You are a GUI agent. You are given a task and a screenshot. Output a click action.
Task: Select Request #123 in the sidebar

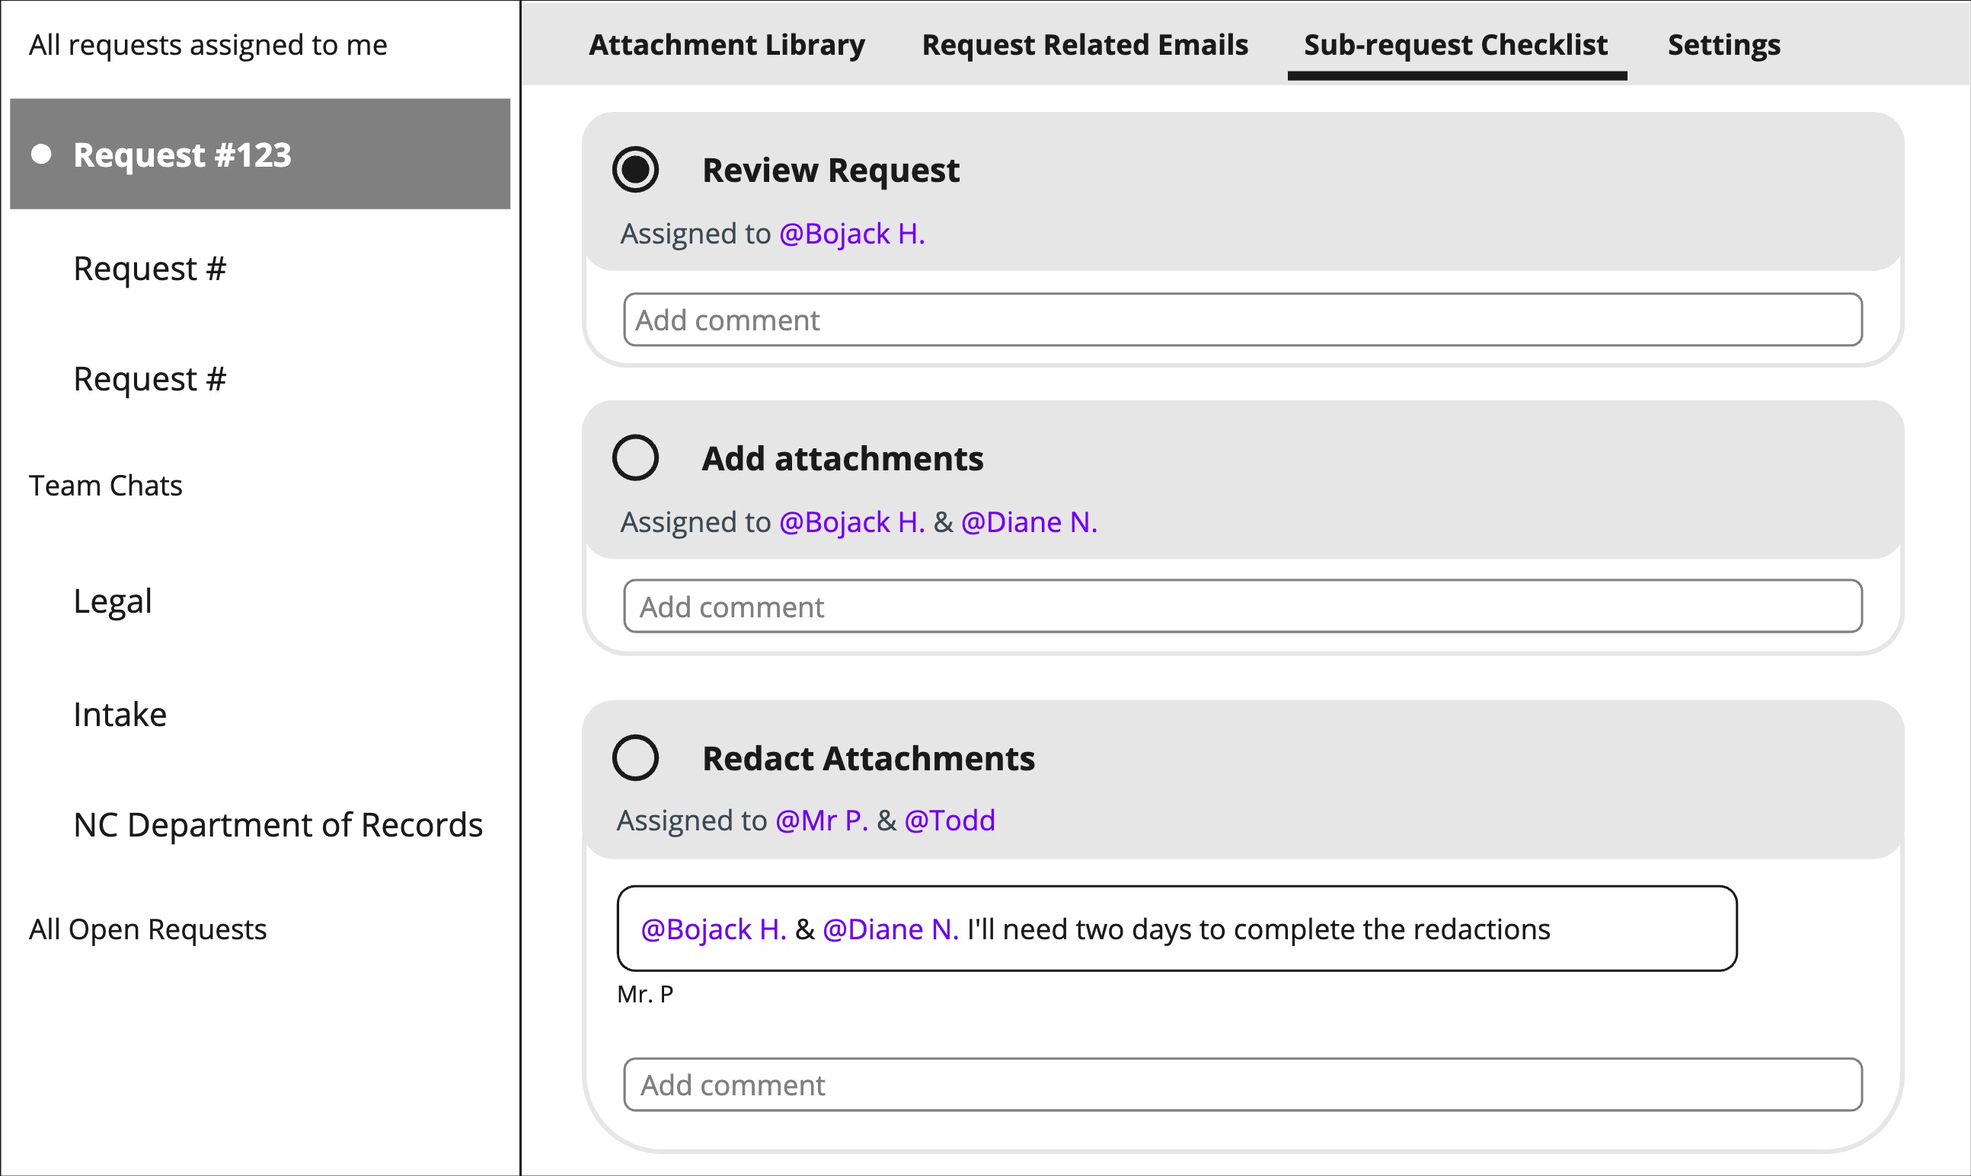(x=260, y=154)
